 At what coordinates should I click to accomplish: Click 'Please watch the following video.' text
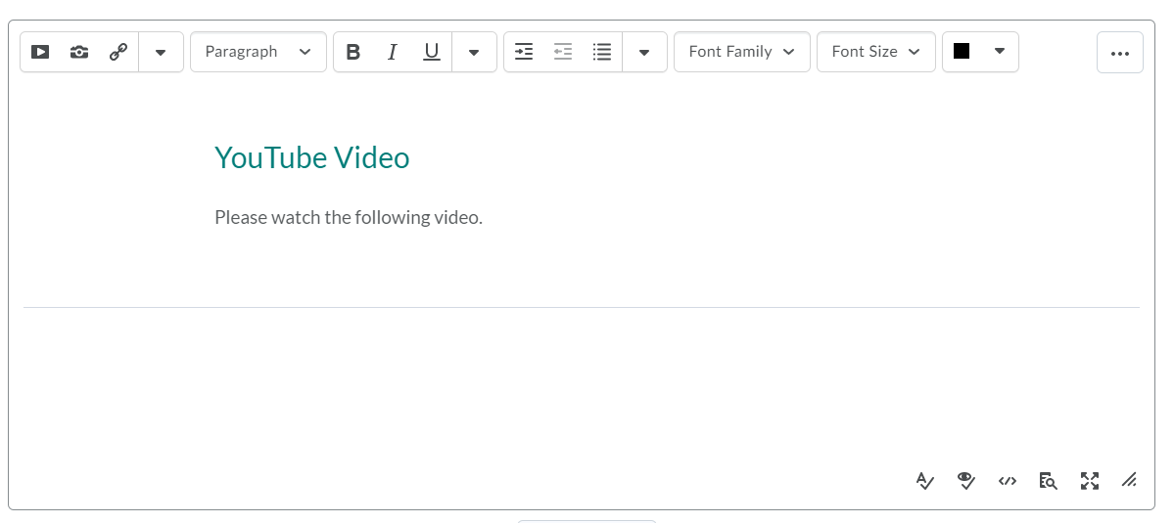[349, 217]
